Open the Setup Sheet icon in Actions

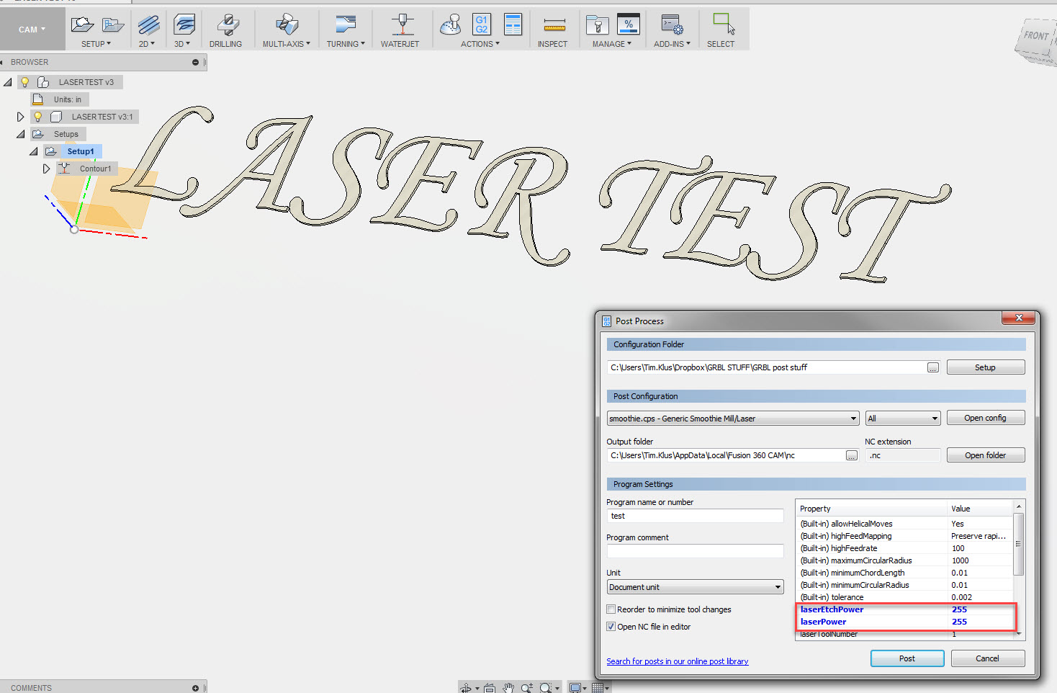tap(513, 24)
